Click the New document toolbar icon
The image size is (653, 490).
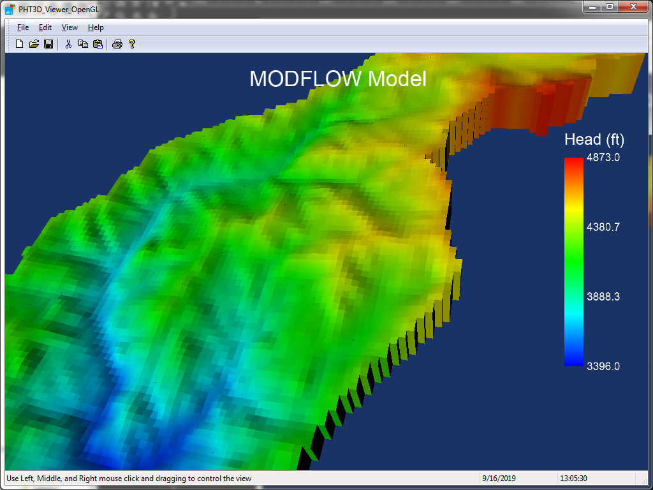[x=19, y=44]
